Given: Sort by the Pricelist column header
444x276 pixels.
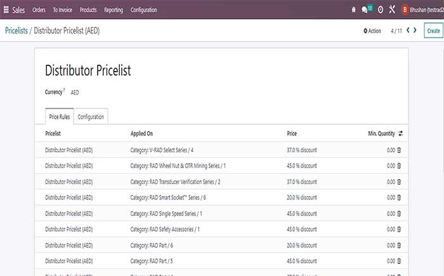Looking at the screenshot, I should [53, 133].
